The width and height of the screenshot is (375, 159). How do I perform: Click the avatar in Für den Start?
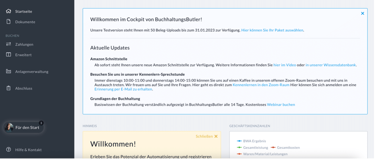[9, 128]
